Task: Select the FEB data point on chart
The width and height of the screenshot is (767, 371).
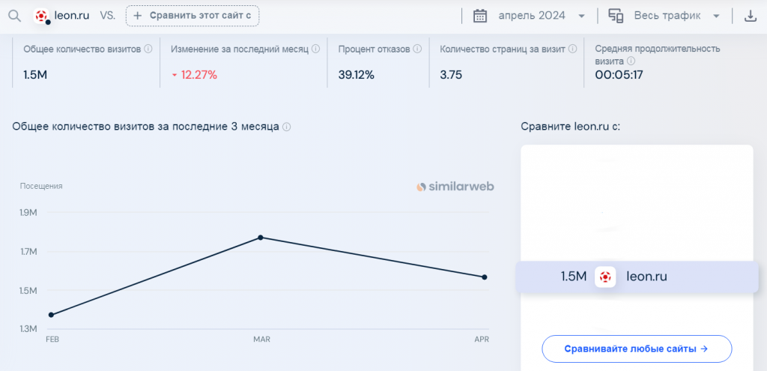Action: [x=52, y=315]
